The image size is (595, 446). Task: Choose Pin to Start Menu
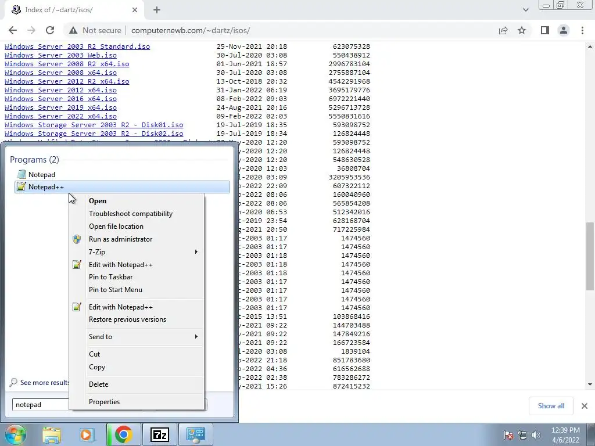[137, 290]
